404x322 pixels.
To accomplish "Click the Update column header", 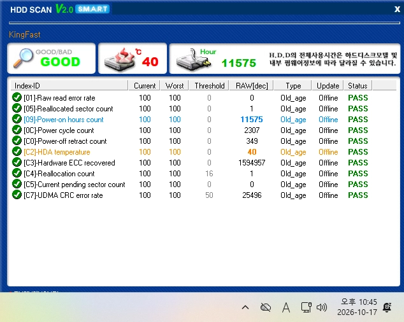I will tap(328, 85).
